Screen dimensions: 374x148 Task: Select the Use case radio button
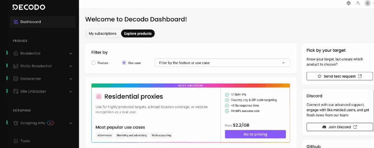point(124,63)
